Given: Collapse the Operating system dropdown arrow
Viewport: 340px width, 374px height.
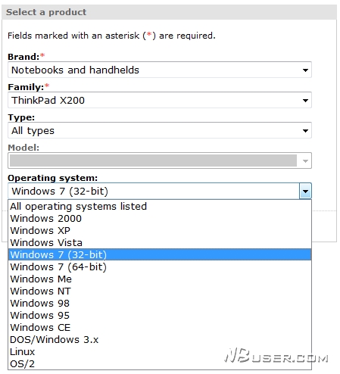Looking at the screenshot, I should point(305,191).
